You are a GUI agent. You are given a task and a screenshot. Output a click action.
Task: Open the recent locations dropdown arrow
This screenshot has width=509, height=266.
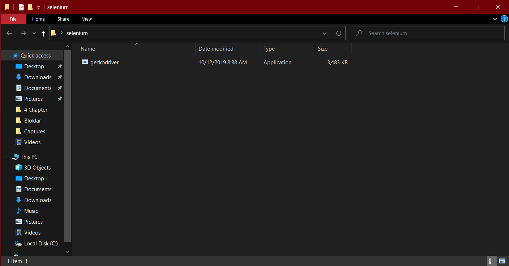click(x=34, y=33)
